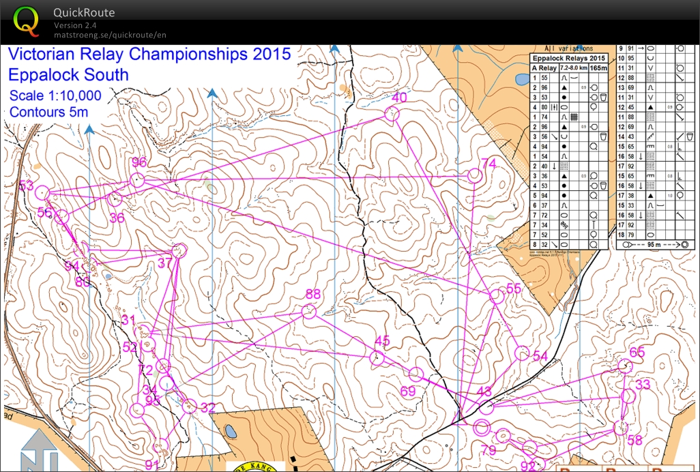The width and height of the screenshot is (700, 472).
Task: Click the QuickRoute Q logo
Action: [27, 20]
